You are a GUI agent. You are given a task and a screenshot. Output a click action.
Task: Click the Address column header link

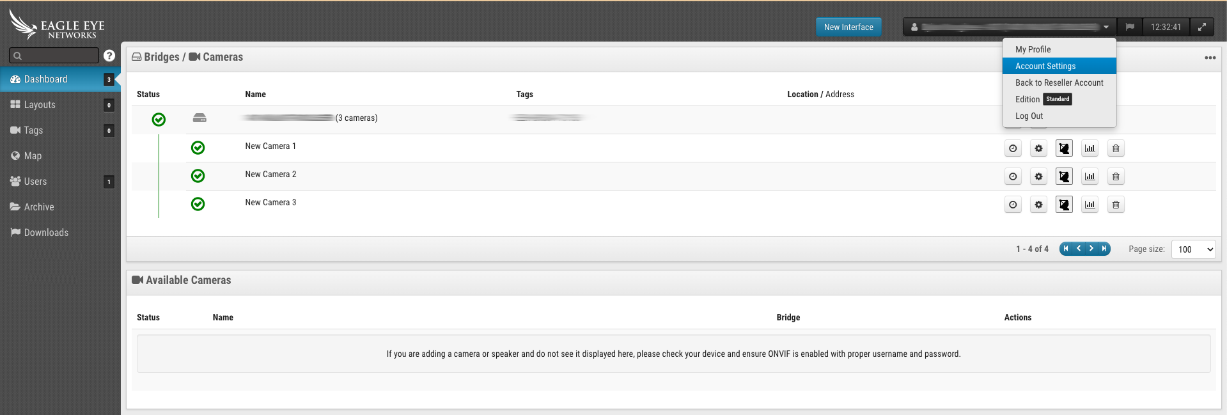click(x=840, y=94)
